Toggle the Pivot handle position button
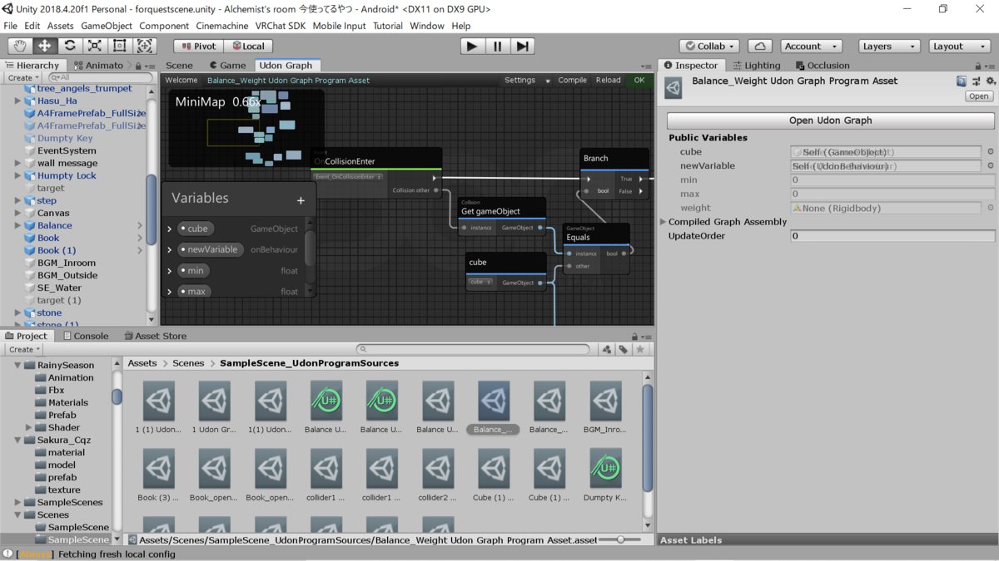Viewport: 999px width, 561px height. 198,47
